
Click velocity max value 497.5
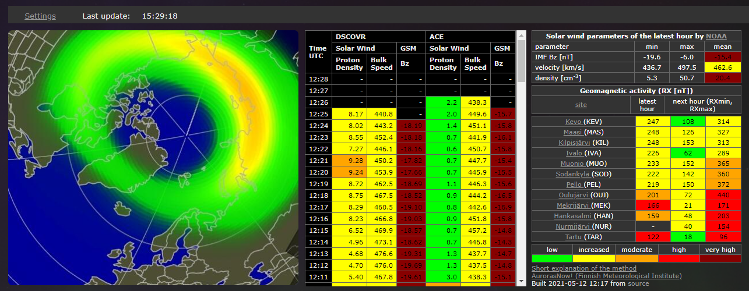click(687, 68)
